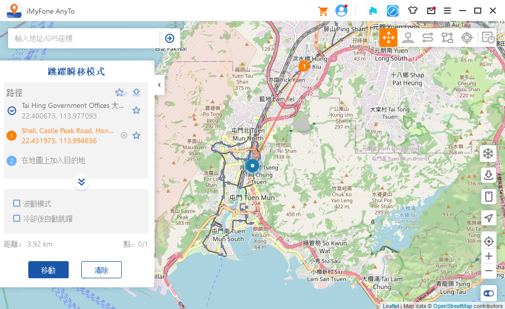Click the address or GPS search field

[x=83, y=38]
